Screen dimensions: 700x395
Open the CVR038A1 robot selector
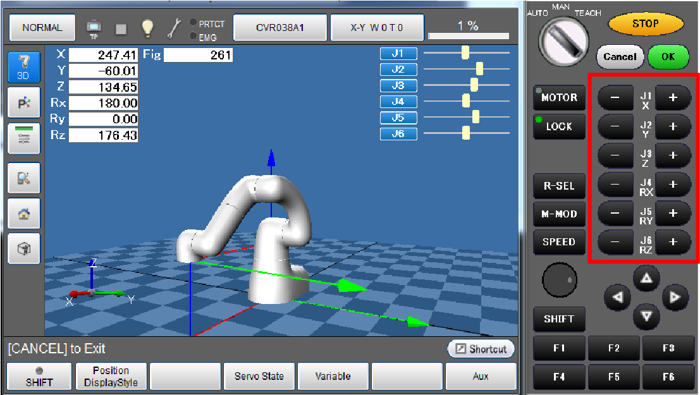[x=280, y=28]
